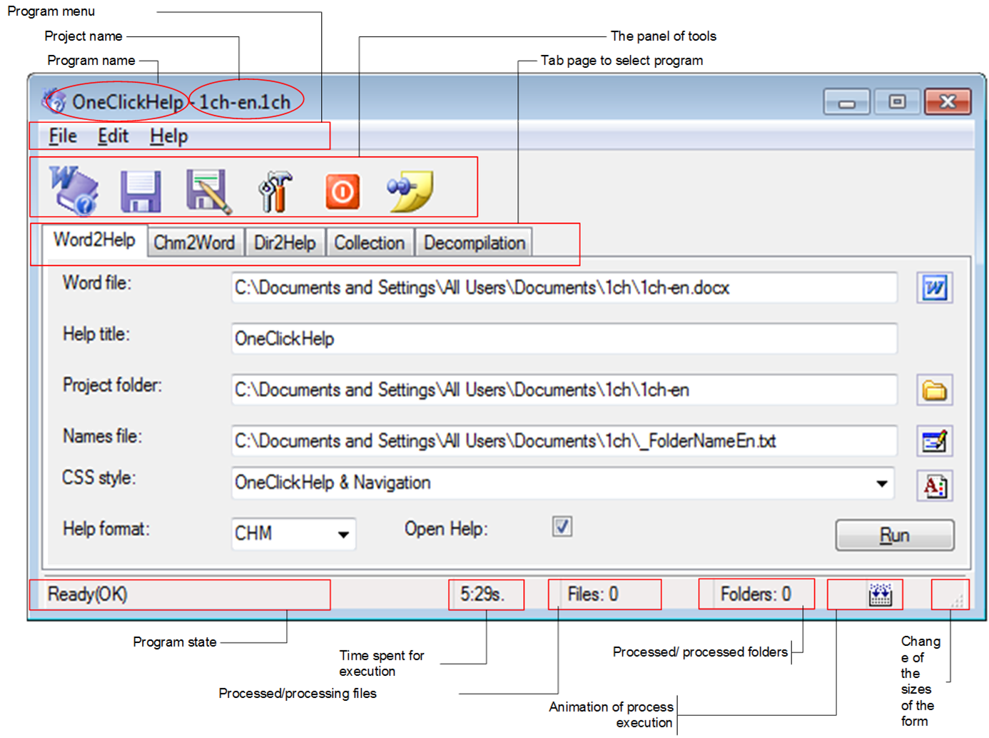The height and width of the screenshot is (738, 989).
Task: Open the Edit menu
Action: 113,136
